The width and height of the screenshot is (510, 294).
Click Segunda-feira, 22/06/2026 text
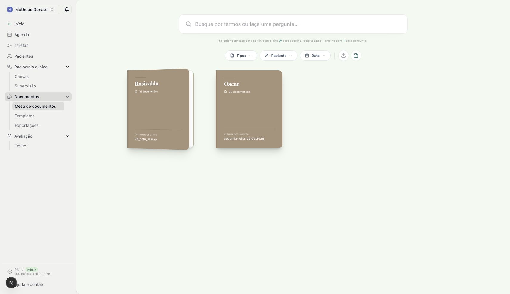(244, 139)
